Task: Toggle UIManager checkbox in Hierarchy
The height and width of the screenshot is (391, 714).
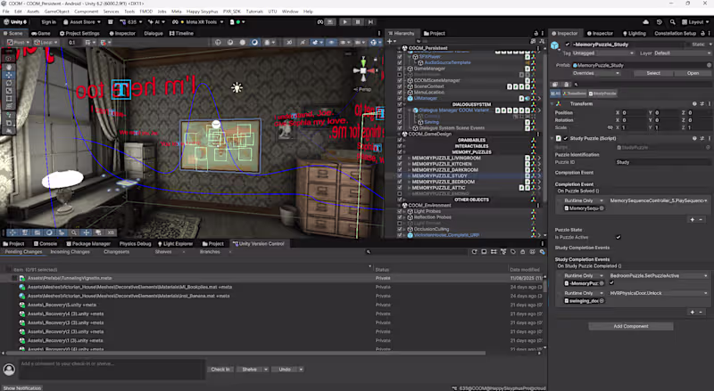Action: coord(400,98)
